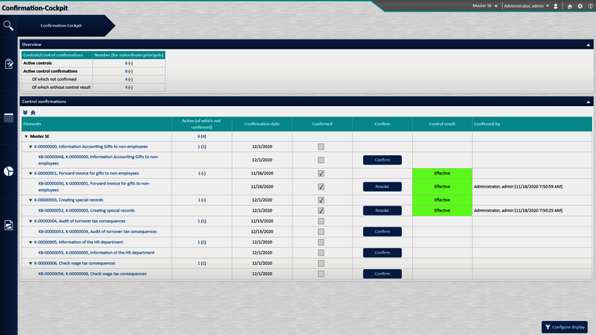This screenshot has width=596, height=335.
Task: Collapse the Control confirmations panel
Action: [x=588, y=102]
